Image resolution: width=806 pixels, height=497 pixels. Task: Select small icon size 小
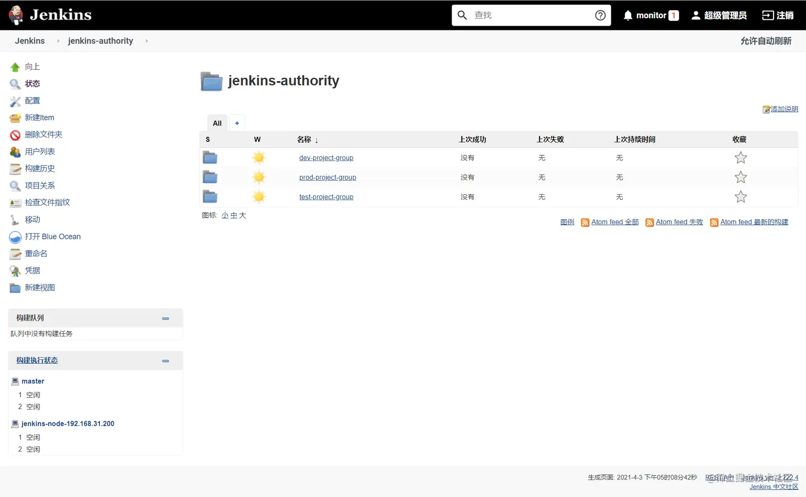pos(225,215)
